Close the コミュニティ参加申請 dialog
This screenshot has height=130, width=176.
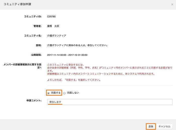click(172, 5)
